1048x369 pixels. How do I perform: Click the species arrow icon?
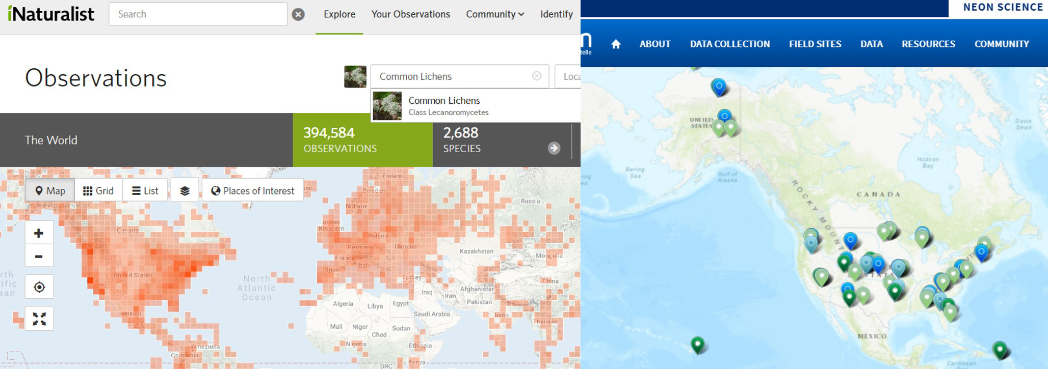tap(554, 148)
